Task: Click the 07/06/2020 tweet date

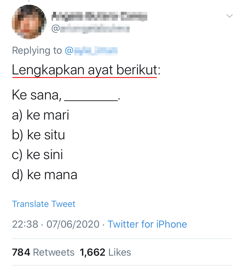Action: (73, 224)
